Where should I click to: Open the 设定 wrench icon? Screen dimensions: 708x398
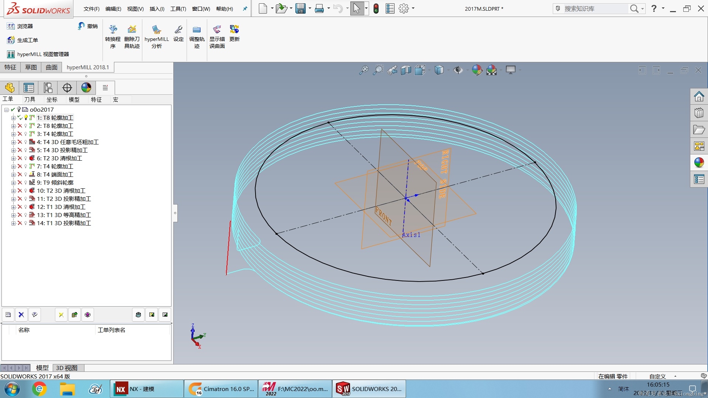(178, 34)
